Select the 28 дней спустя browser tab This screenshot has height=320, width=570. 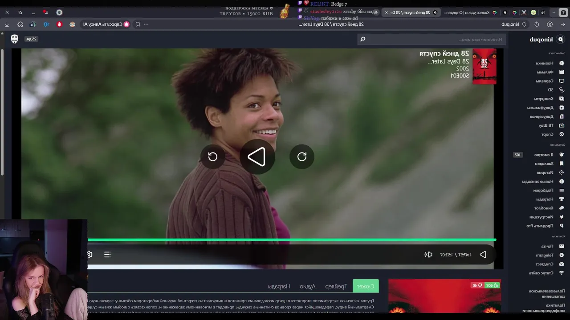click(411, 12)
